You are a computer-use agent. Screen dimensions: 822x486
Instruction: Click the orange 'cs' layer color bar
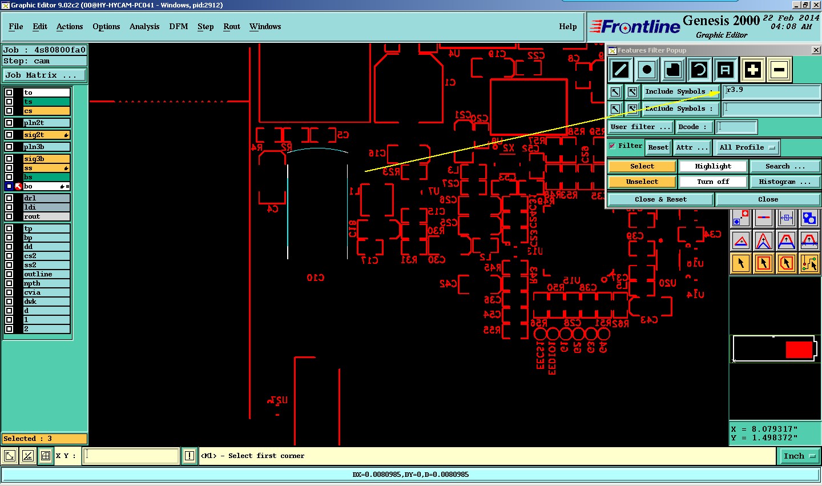point(46,111)
